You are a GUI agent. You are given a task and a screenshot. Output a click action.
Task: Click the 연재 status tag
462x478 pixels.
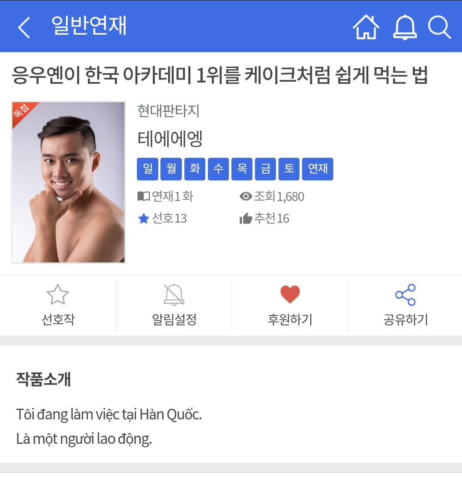tap(317, 169)
